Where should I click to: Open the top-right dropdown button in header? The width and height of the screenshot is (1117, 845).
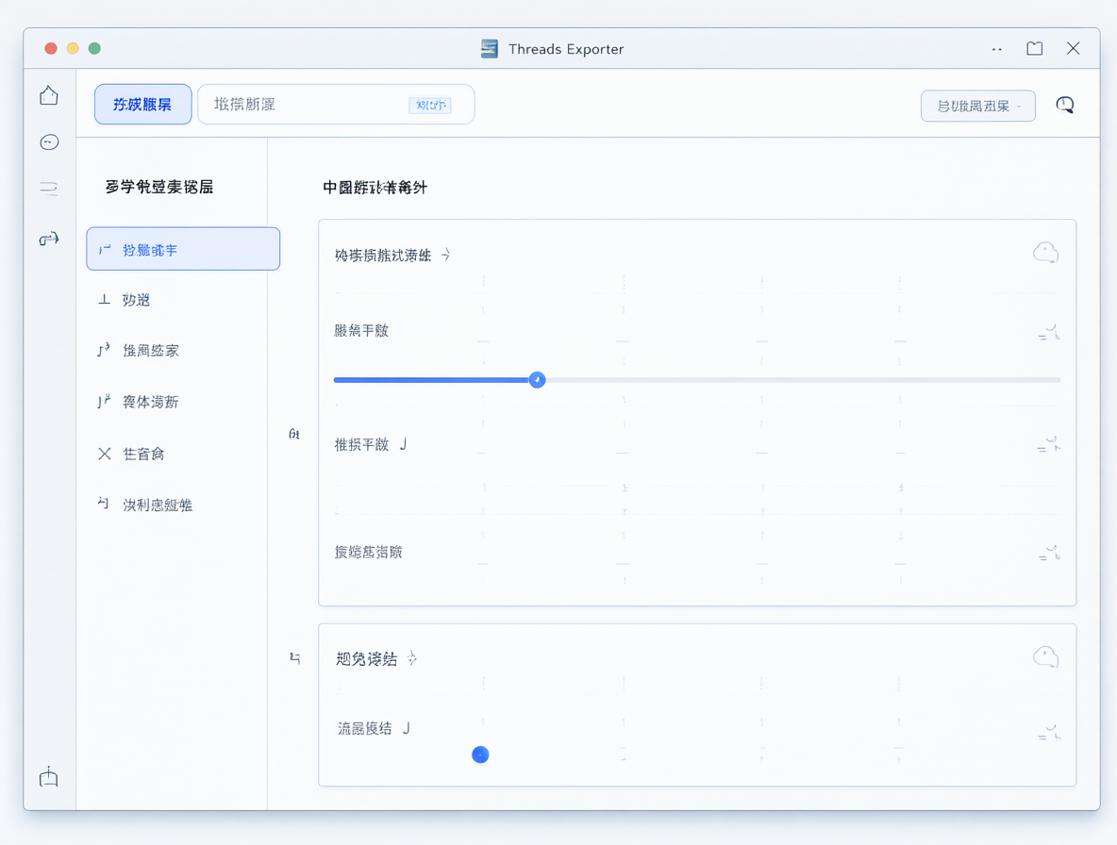977,106
